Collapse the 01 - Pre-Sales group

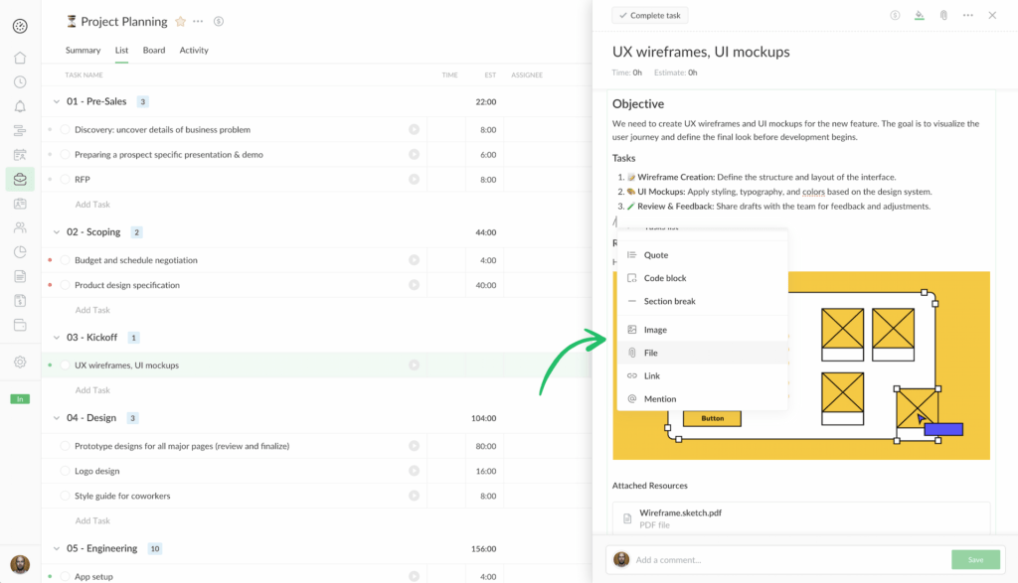(x=57, y=100)
